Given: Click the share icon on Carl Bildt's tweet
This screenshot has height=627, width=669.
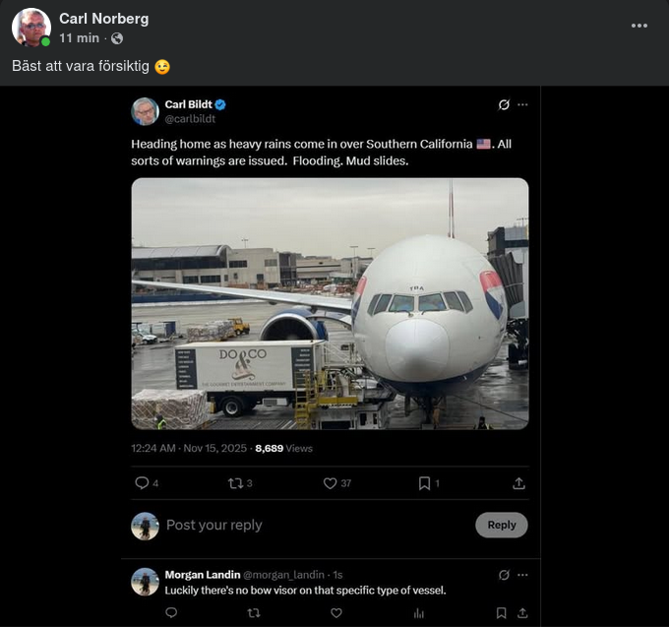Looking at the screenshot, I should pyautogui.click(x=518, y=483).
